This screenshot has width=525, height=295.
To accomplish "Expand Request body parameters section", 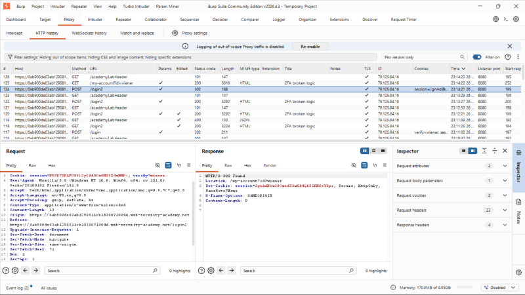I will [505, 180].
